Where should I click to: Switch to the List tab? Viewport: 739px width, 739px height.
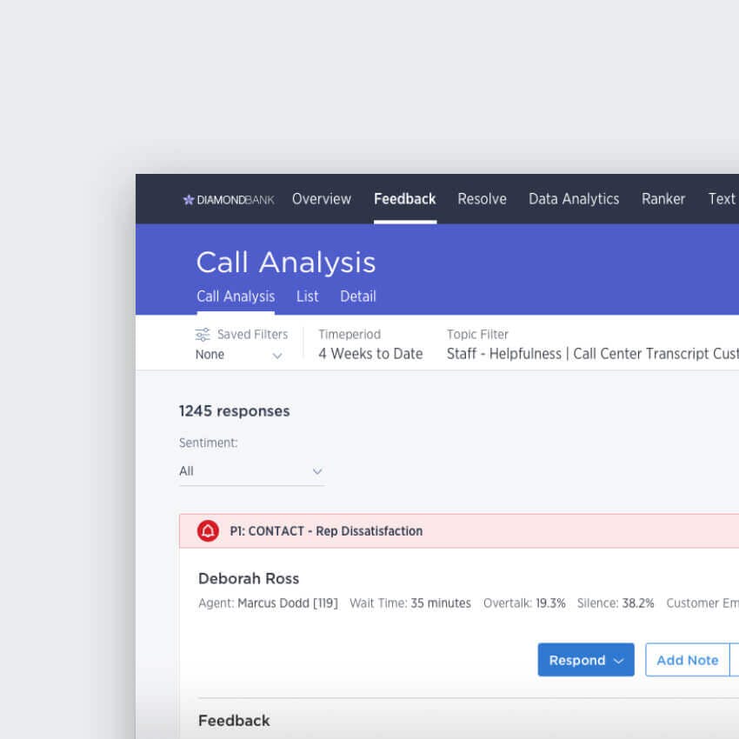click(307, 296)
